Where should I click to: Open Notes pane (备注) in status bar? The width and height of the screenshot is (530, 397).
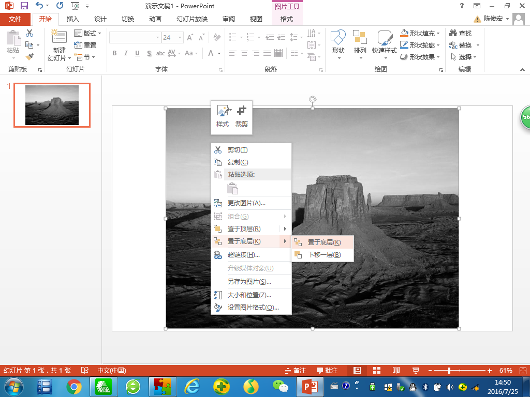[x=295, y=370]
